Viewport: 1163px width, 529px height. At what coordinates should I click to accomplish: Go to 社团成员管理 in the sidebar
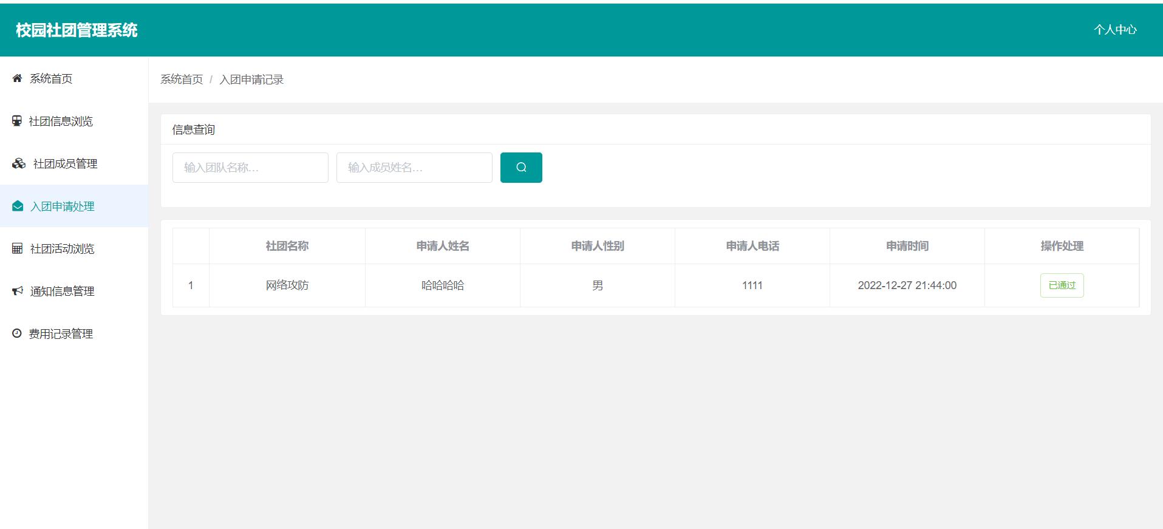[74, 163]
